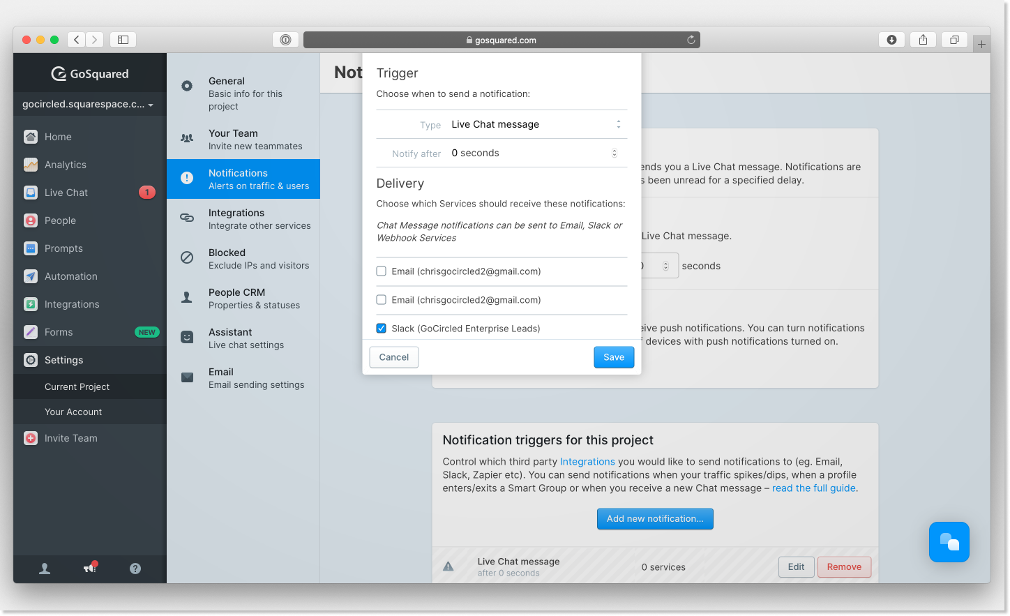
Task: Click the GoSquared logo
Action: 90,74
